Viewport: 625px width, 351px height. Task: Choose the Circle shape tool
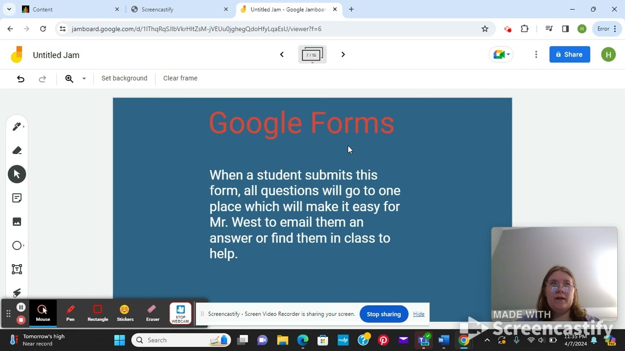point(17,246)
